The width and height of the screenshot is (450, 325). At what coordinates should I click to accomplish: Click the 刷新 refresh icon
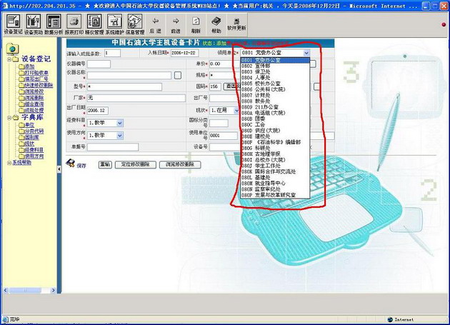click(196, 23)
